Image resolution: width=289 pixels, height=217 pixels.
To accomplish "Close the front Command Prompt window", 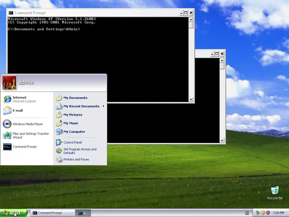I will pos(191,13).
